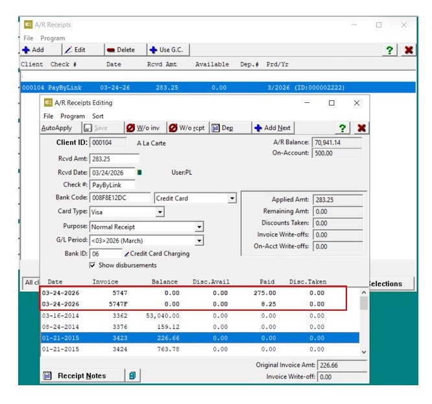Click Edit in A/R Receipts toolbar
This screenshot has width=432, height=404.
[x=83, y=50]
